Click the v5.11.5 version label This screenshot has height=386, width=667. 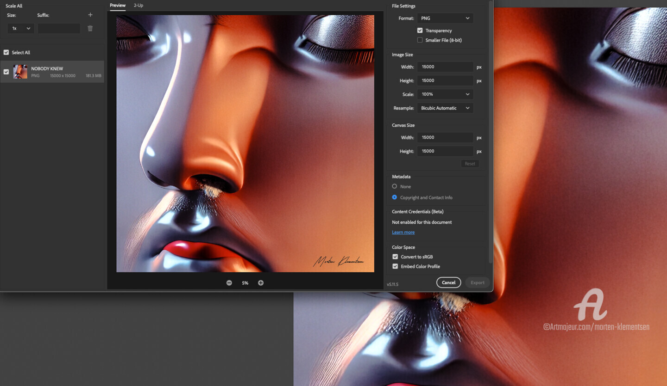click(x=392, y=284)
